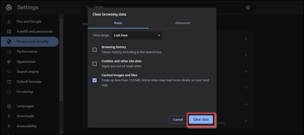
Task: Click the Languages globe icon
Action: pos(9,106)
